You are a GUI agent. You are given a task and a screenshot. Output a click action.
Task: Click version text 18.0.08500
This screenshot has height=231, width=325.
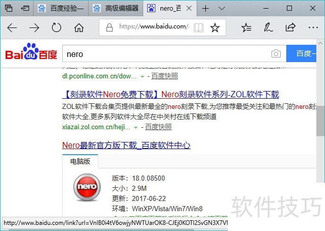[148, 178]
